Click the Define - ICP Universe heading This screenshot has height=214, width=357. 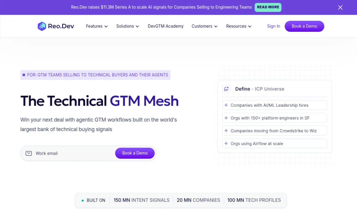point(260,89)
